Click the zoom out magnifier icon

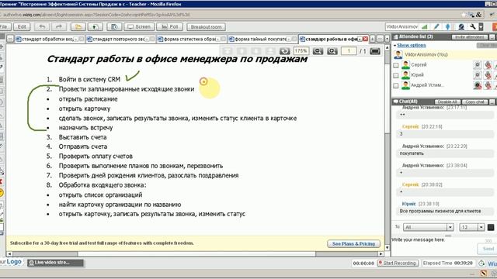coord(318,51)
